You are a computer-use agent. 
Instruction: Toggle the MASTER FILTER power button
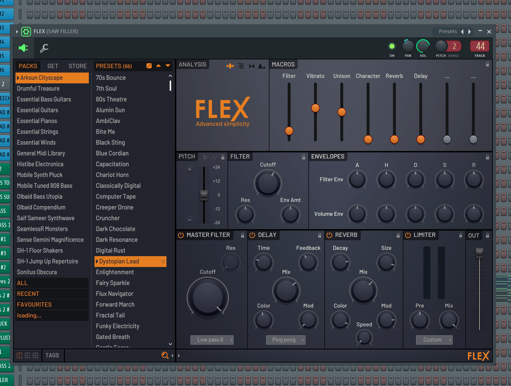coord(181,235)
